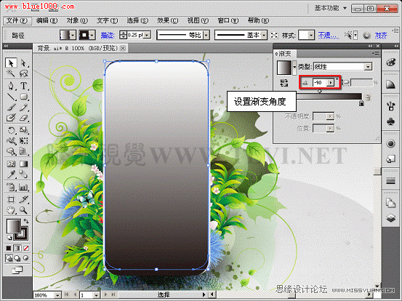402x301 pixels.
Task: Click the large fill color box in toolbox
Action: [14, 226]
